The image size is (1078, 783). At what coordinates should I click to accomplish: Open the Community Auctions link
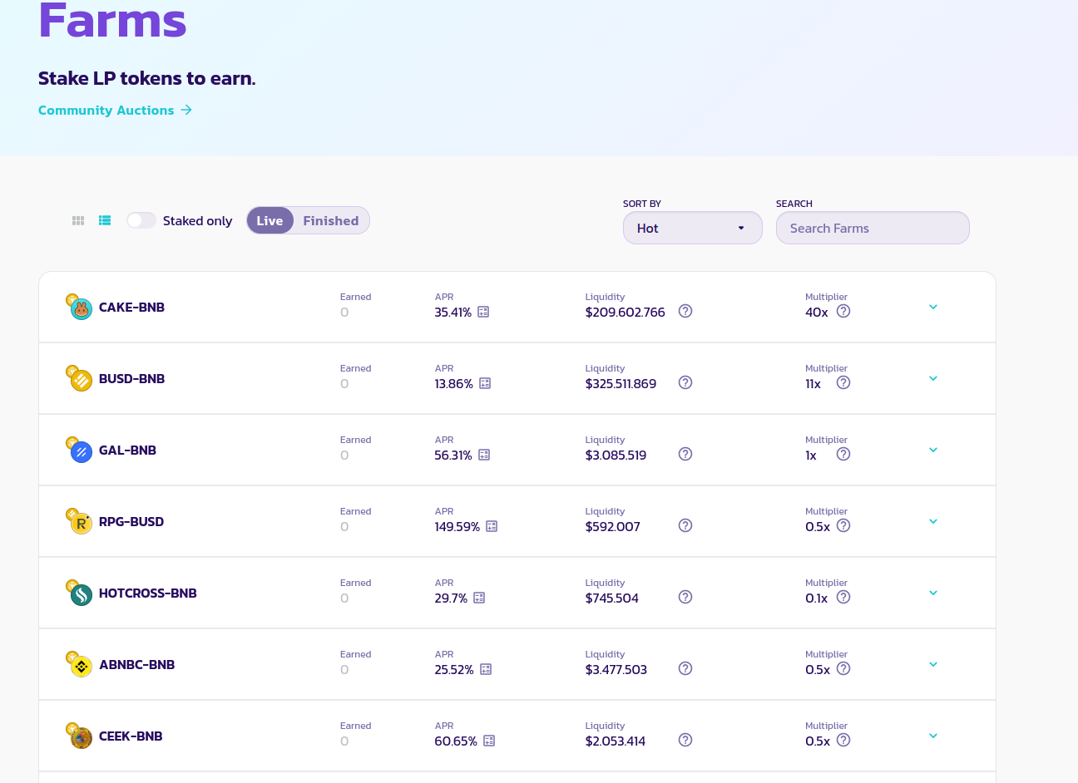(115, 110)
